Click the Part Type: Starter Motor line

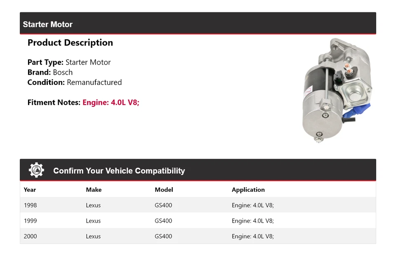click(69, 62)
